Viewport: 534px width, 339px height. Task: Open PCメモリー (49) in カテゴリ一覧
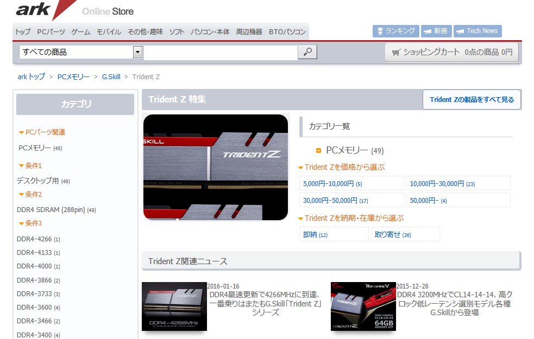355,150
